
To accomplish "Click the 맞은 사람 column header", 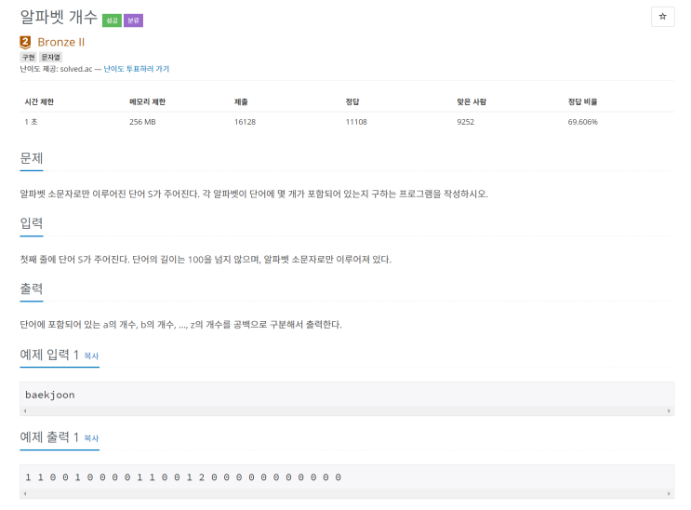I will click(472, 102).
